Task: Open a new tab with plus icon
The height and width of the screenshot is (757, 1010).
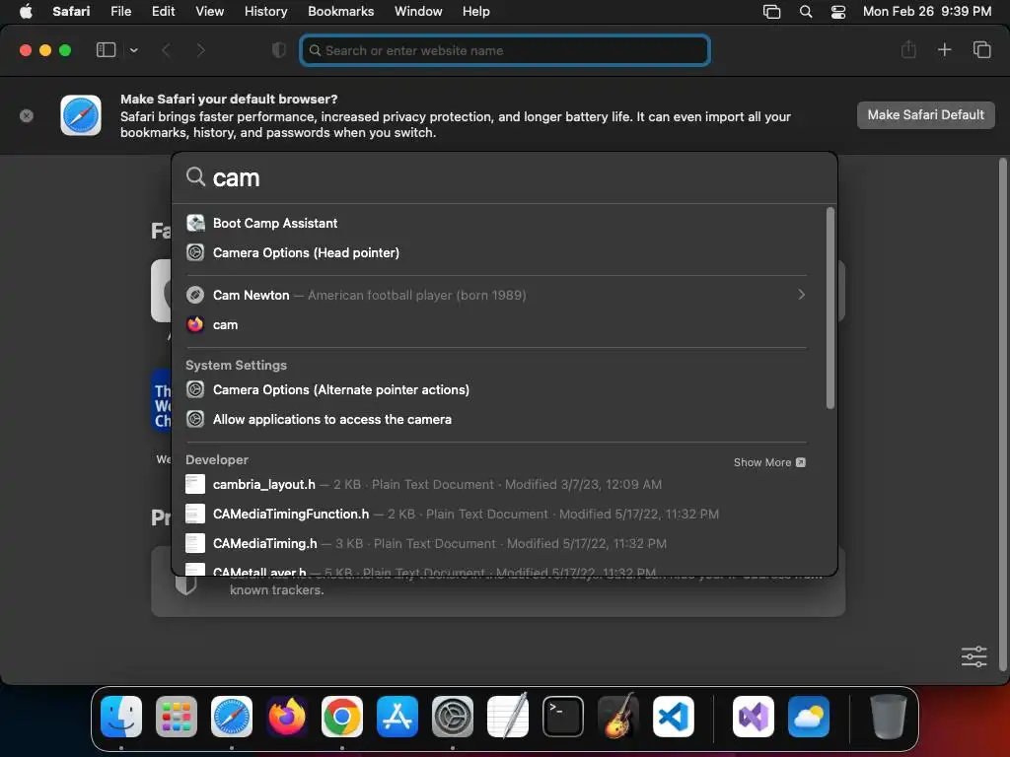Action: coord(944,49)
